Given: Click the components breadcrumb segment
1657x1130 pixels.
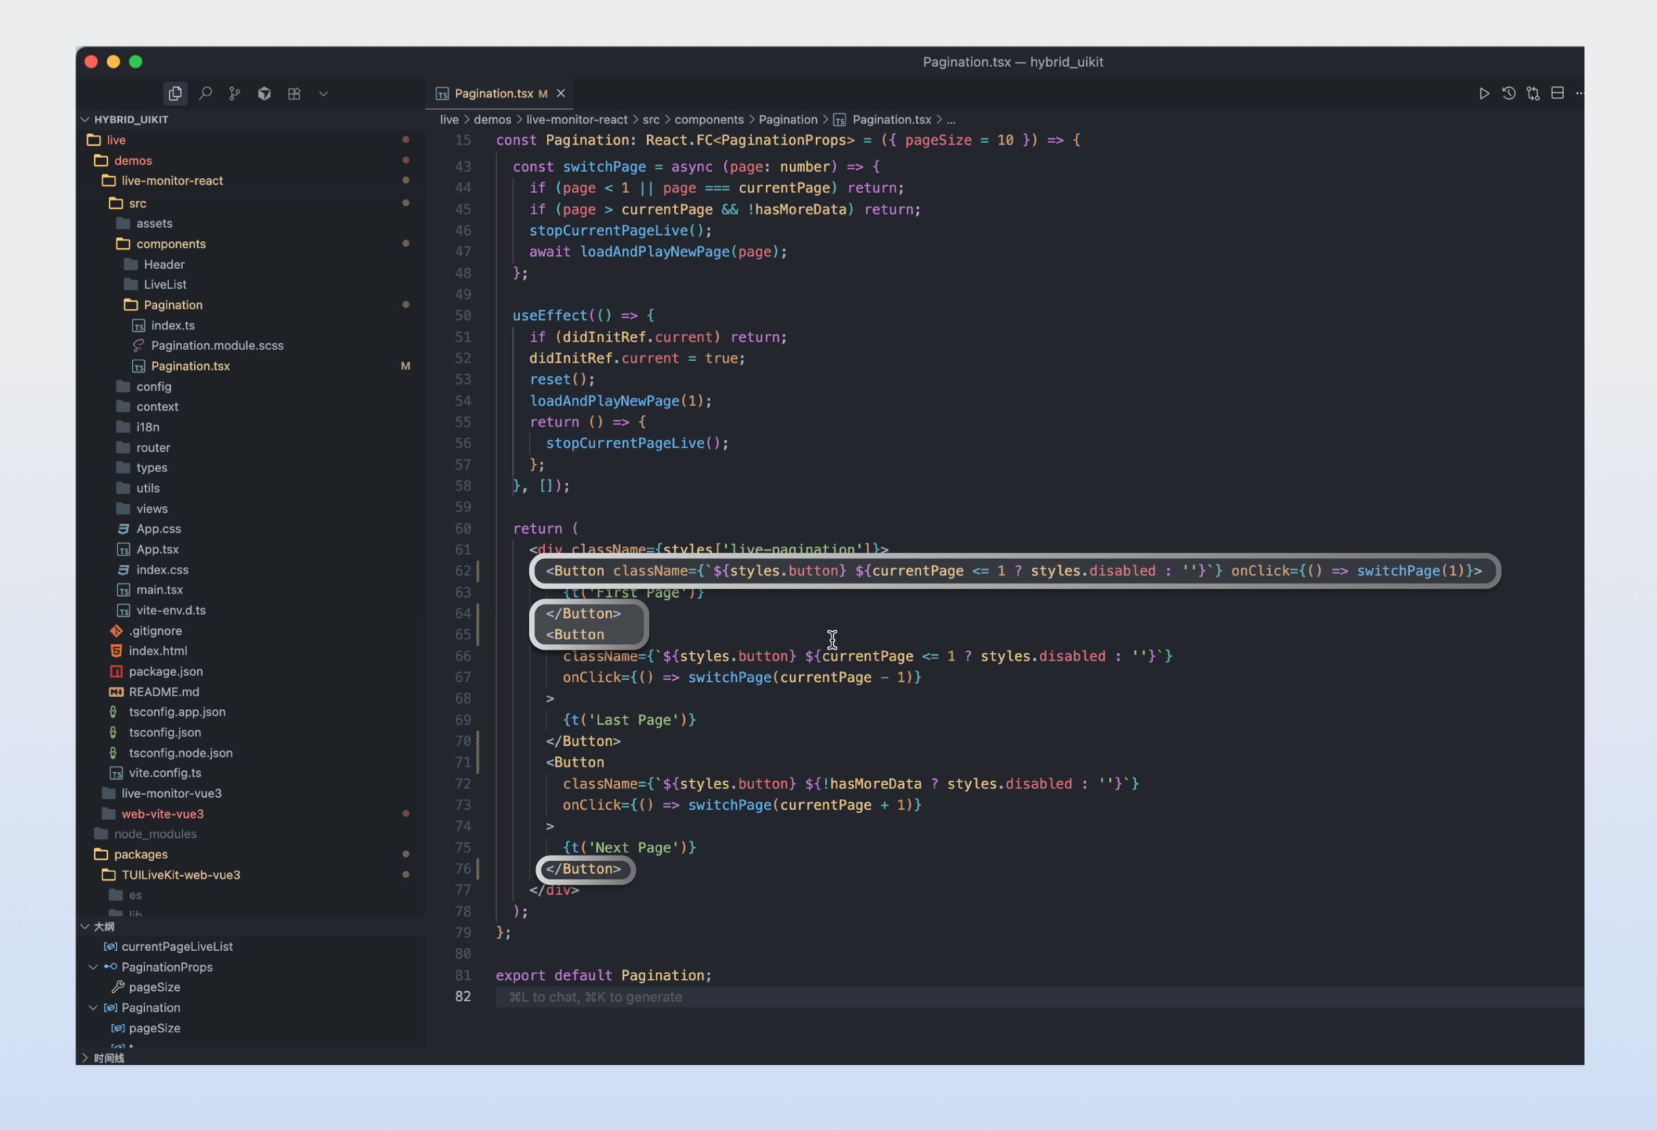Looking at the screenshot, I should (709, 119).
